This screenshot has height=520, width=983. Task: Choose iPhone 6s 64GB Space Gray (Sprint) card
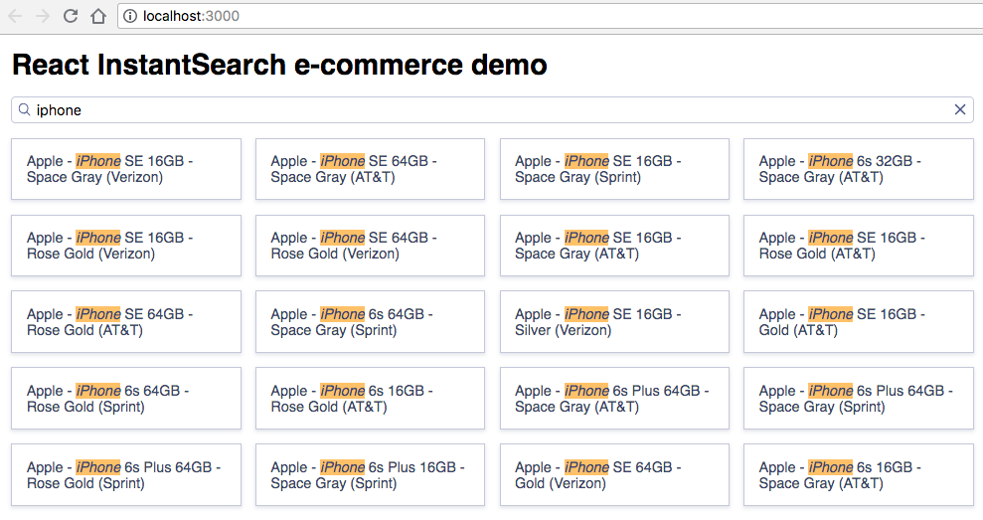point(370,322)
